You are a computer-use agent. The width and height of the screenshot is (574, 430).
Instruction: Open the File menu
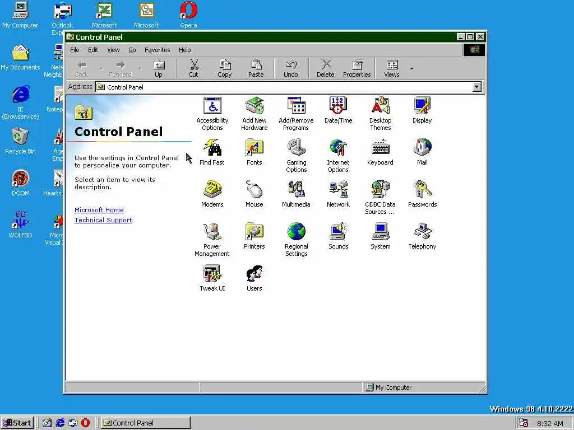coord(75,50)
